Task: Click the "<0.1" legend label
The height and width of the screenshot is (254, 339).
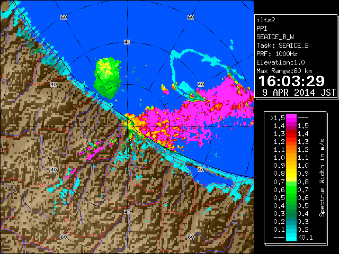Action: point(305,238)
